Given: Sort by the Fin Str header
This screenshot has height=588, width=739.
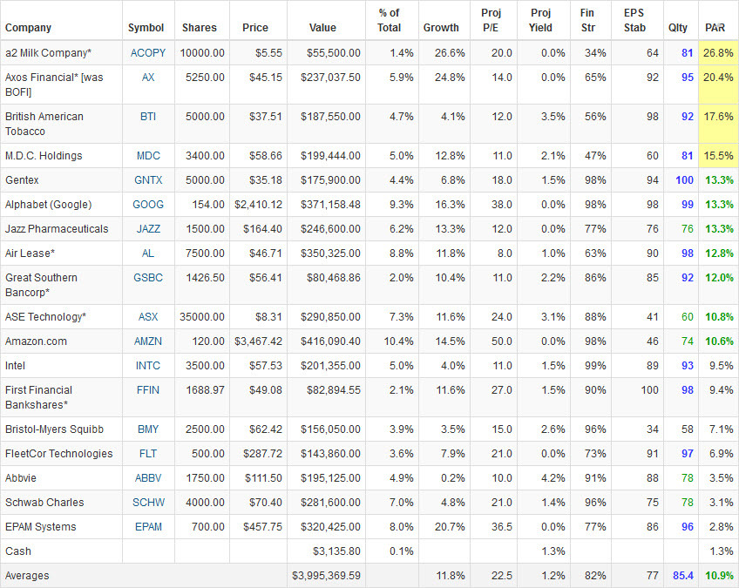Looking at the screenshot, I should pos(587,20).
